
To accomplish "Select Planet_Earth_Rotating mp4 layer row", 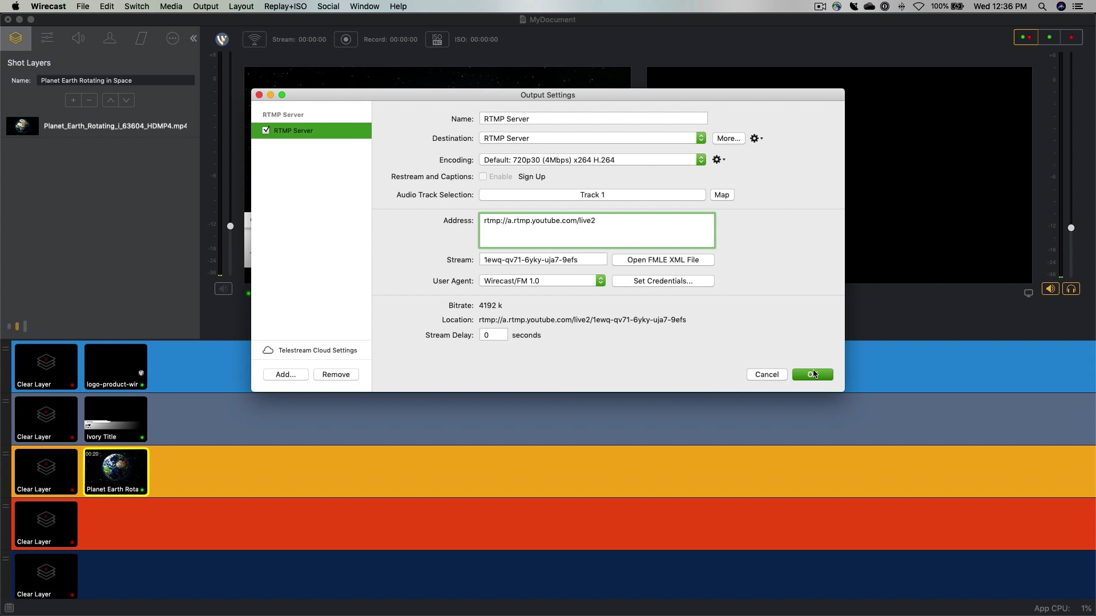I will 100,126.
